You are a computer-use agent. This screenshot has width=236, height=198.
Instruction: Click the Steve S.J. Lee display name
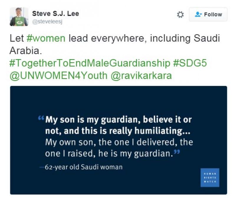pos(55,14)
